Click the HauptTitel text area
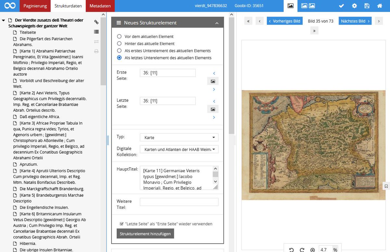 point(176,178)
